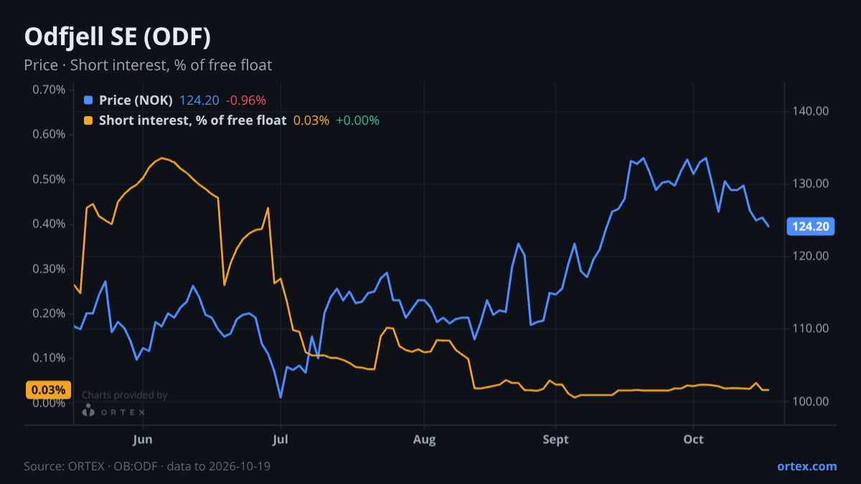Click the orange Short interest legend marker
Viewport: 861px width, 484px height.
(88, 120)
